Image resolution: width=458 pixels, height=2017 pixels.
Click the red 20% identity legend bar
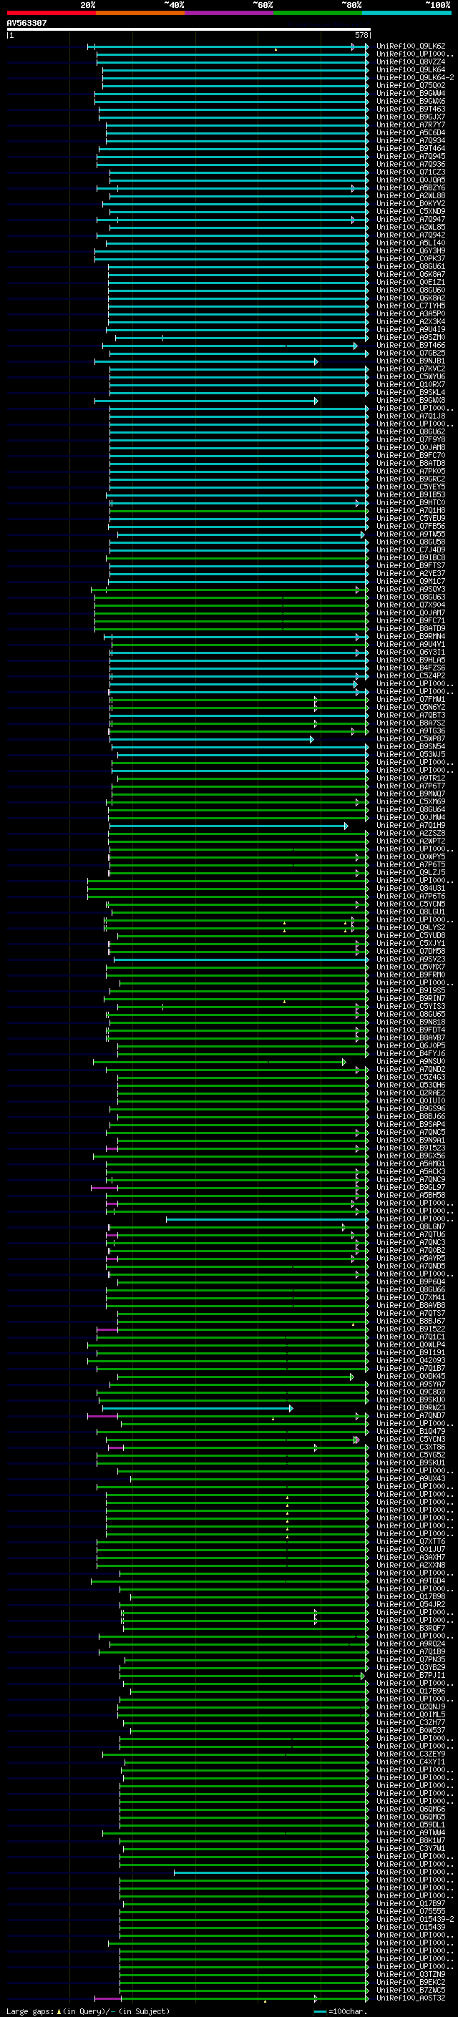(x=51, y=14)
